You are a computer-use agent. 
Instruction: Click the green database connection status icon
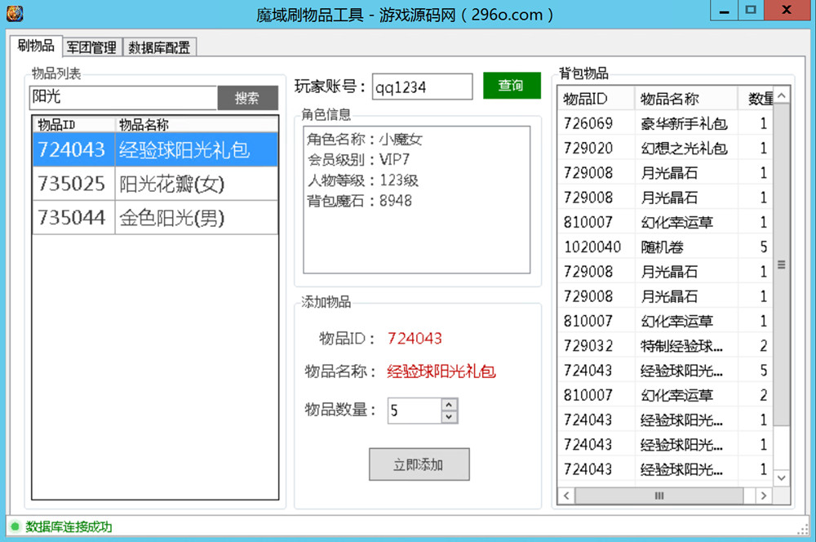15,526
